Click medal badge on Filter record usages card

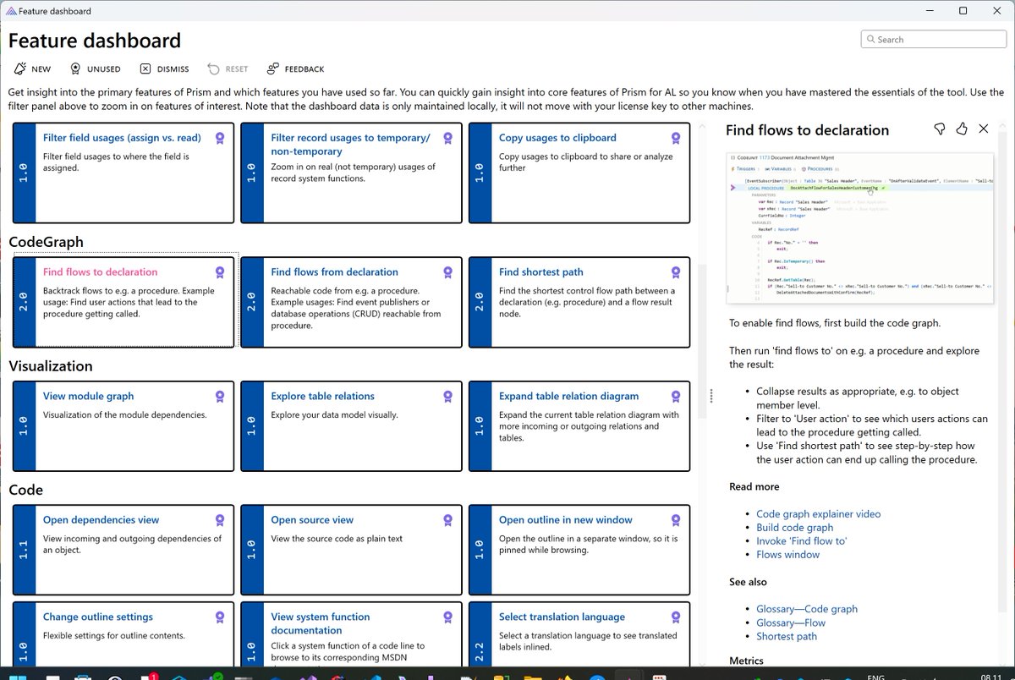click(x=447, y=138)
